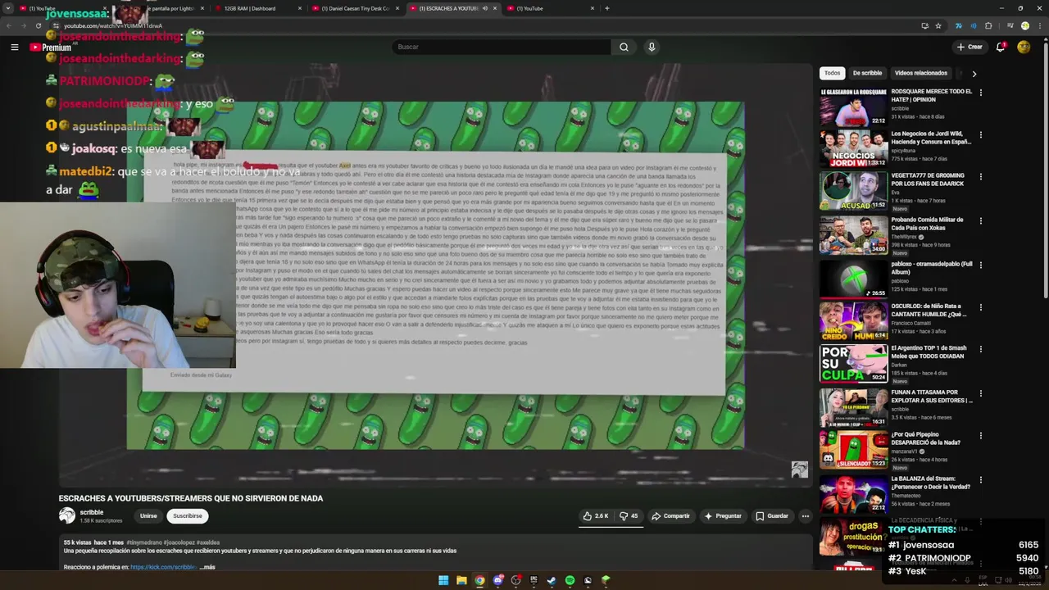This screenshot has height=590, width=1049.
Task: Open Epic Games Launcher from taskbar
Action: [x=534, y=580]
